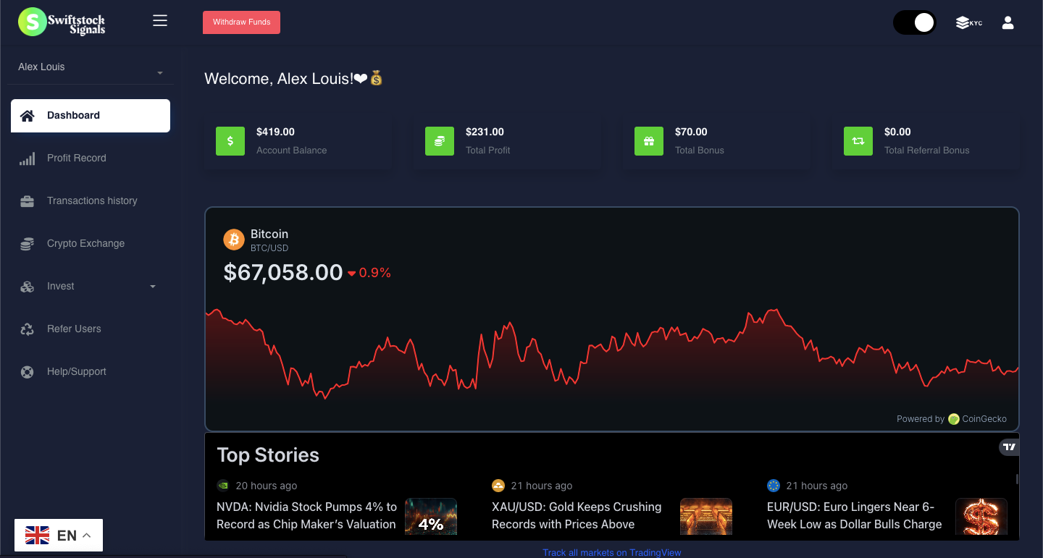The height and width of the screenshot is (558, 1043).
Task: Click the Total Referral Bonus arrows icon
Action: [x=858, y=141]
